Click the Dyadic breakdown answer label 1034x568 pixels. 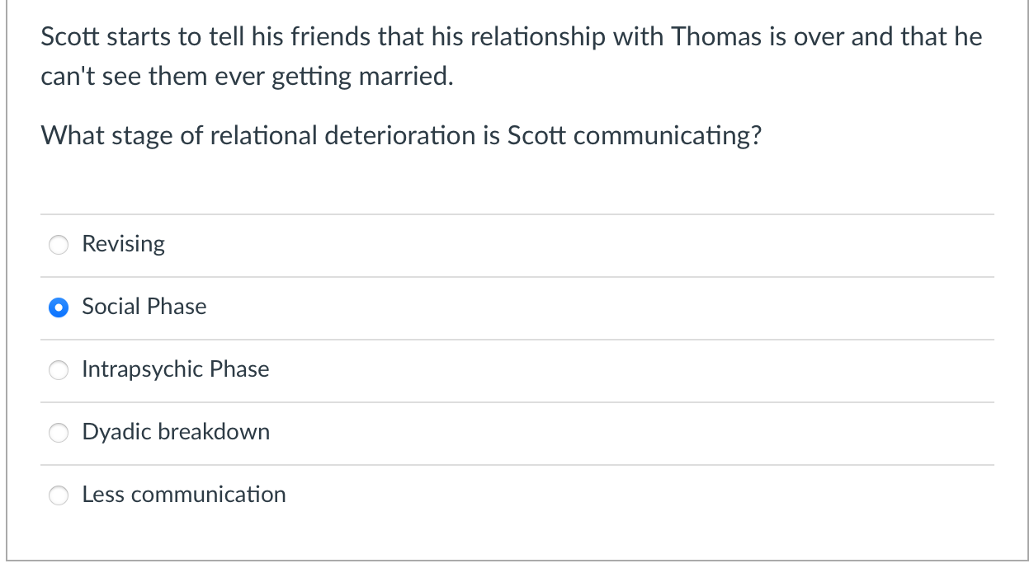pyautogui.click(x=176, y=432)
